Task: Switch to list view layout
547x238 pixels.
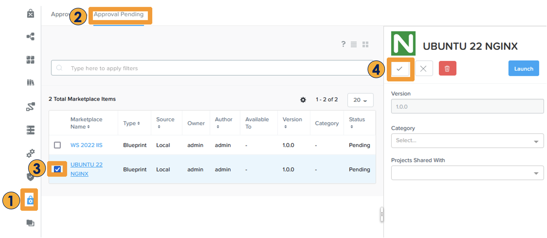Action: click(354, 44)
